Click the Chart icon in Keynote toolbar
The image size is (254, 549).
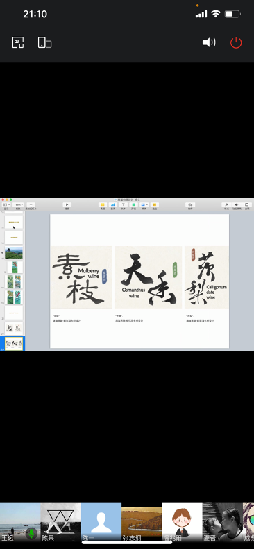(x=113, y=204)
